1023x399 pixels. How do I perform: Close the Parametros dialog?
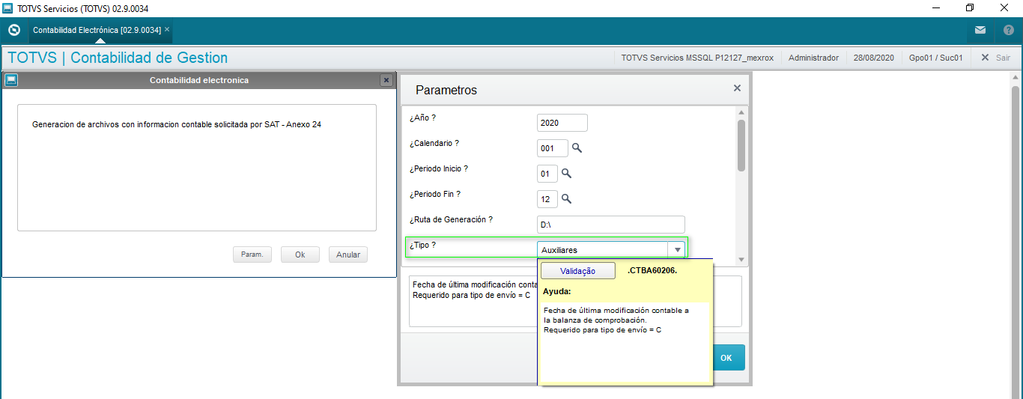pos(737,88)
